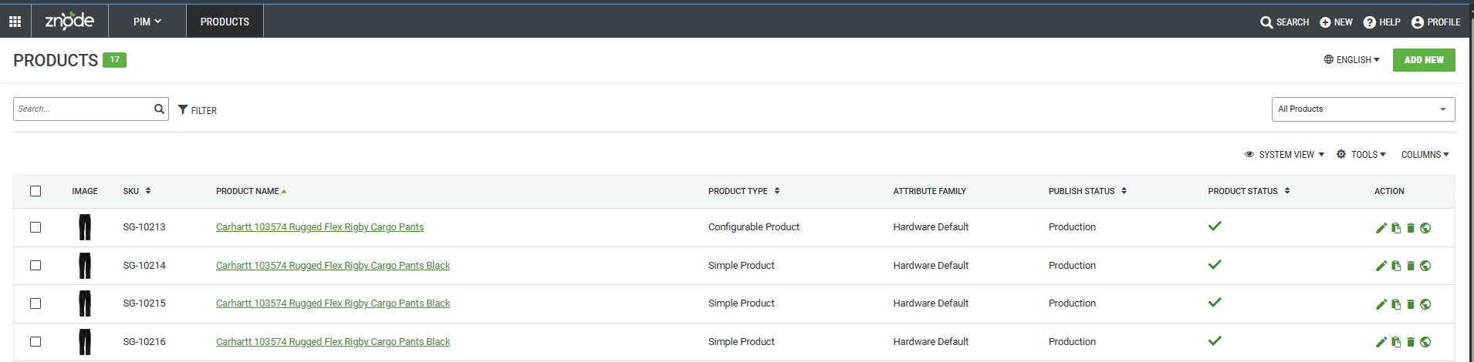This screenshot has width=1474, height=362.
Task: Select the SG-10215 SKU cell
Action: pyautogui.click(x=144, y=303)
